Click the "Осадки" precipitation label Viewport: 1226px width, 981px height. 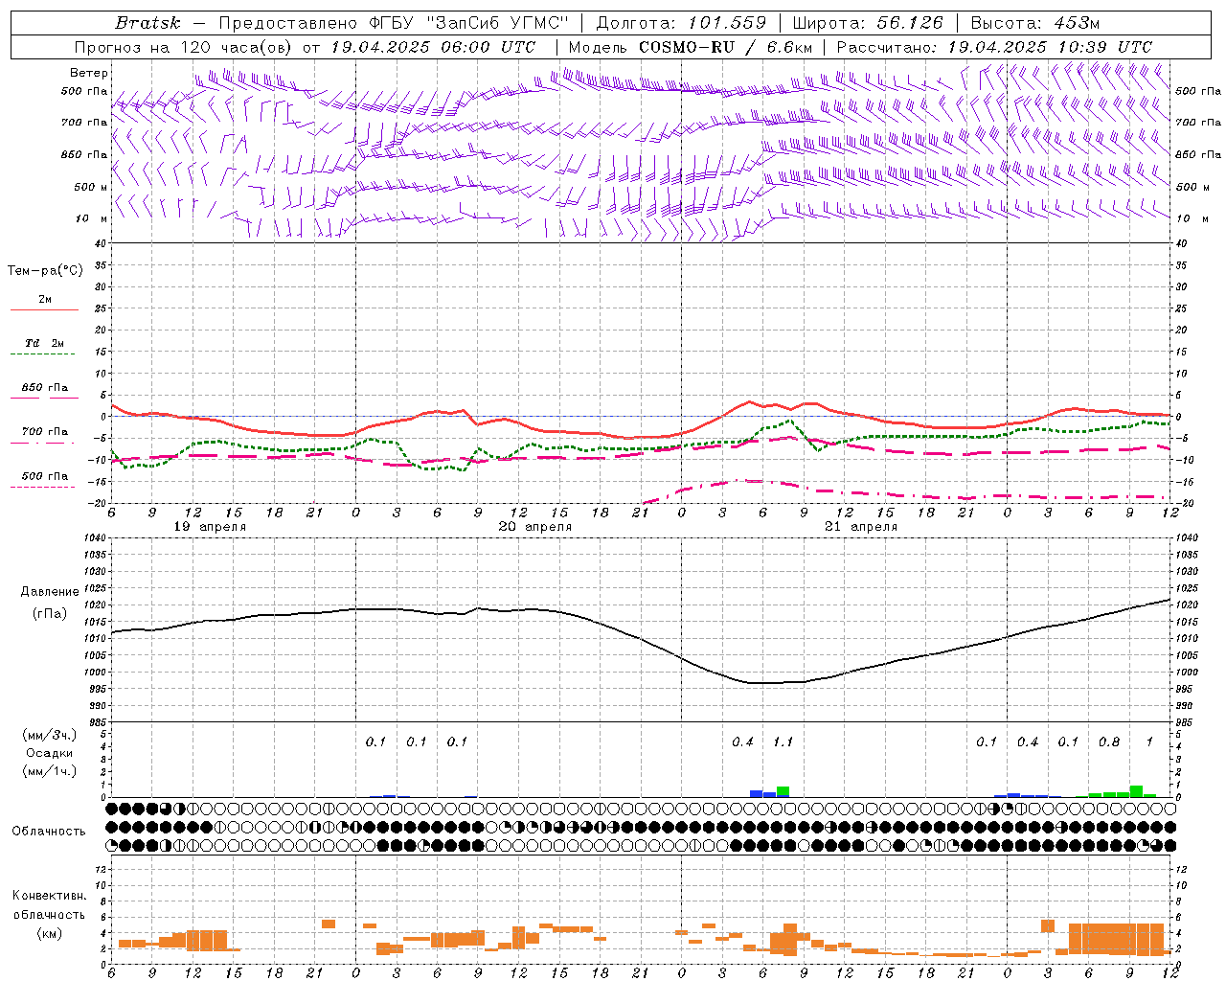(x=50, y=753)
